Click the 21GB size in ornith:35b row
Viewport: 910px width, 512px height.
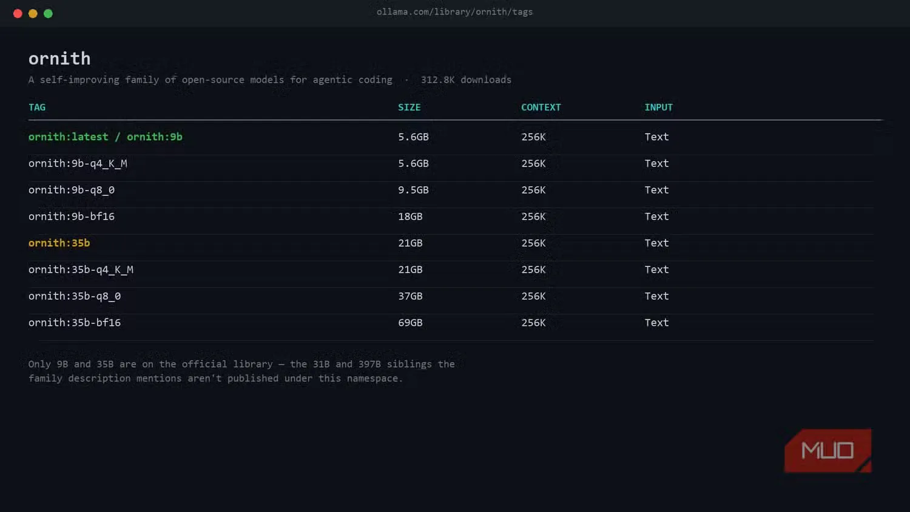[x=410, y=243]
